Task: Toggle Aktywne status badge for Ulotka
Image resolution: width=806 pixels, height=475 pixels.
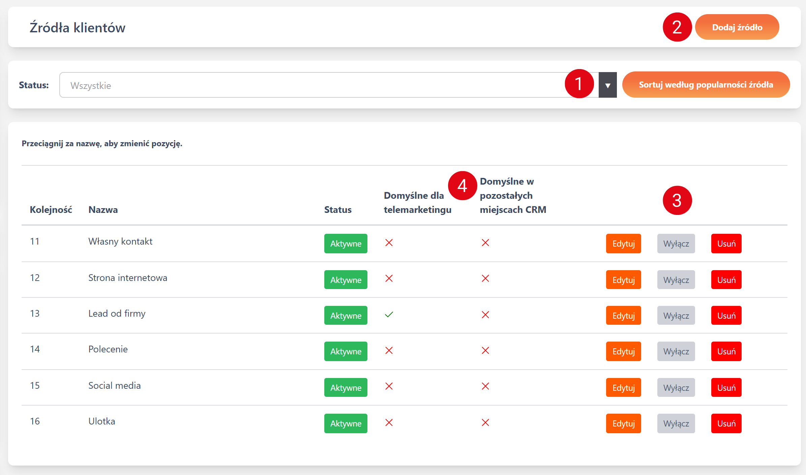Action: [x=346, y=423]
